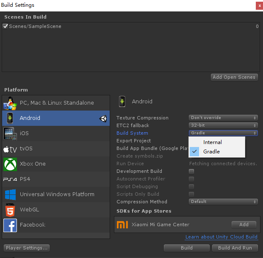The width and height of the screenshot is (263, 258).
Task: Click the Android robot platform icon
Action: (x=10, y=118)
